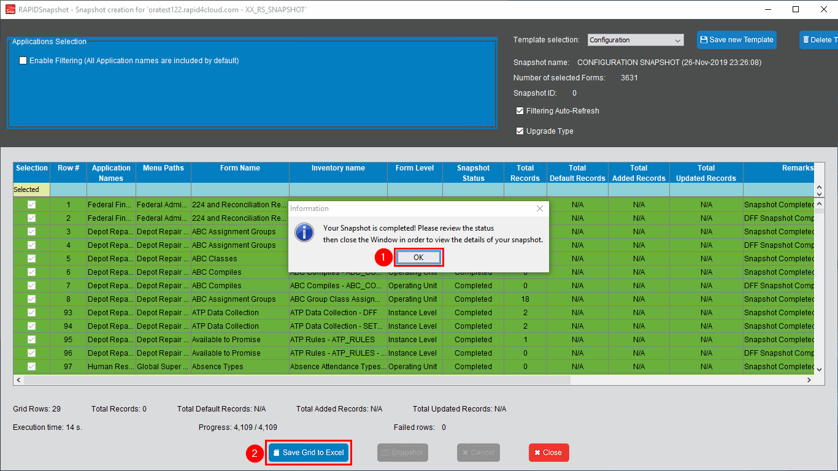
Task: Select 'Absence Types' form name cell
Action: pyautogui.click(x=240, y=367)
